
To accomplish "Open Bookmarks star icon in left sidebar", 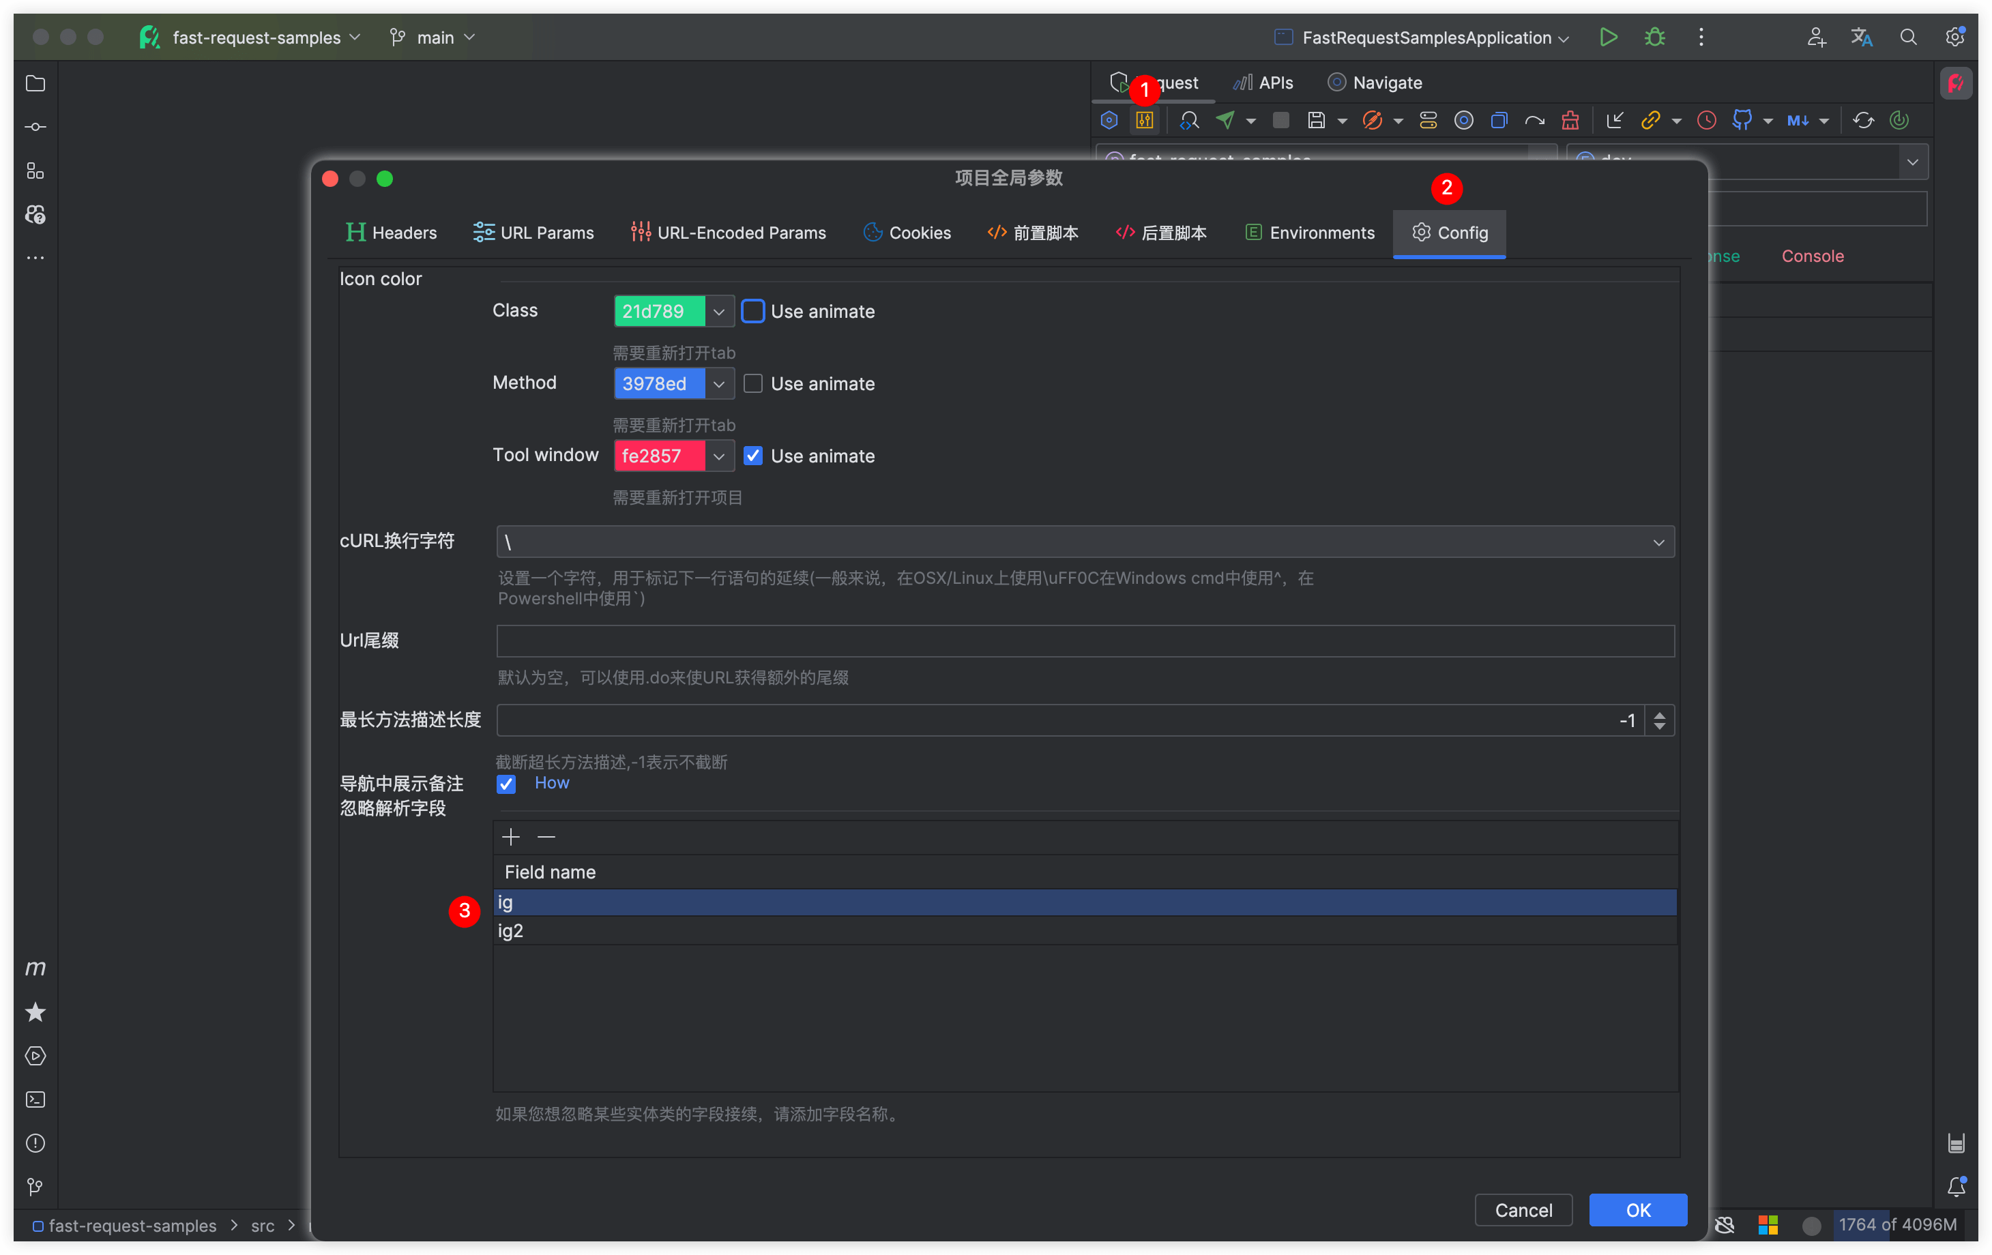I will click(x=35, y=1012).
